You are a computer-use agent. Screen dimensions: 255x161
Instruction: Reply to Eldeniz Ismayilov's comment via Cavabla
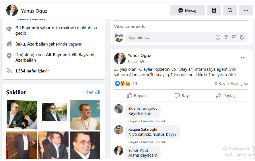tap(147, 121)
